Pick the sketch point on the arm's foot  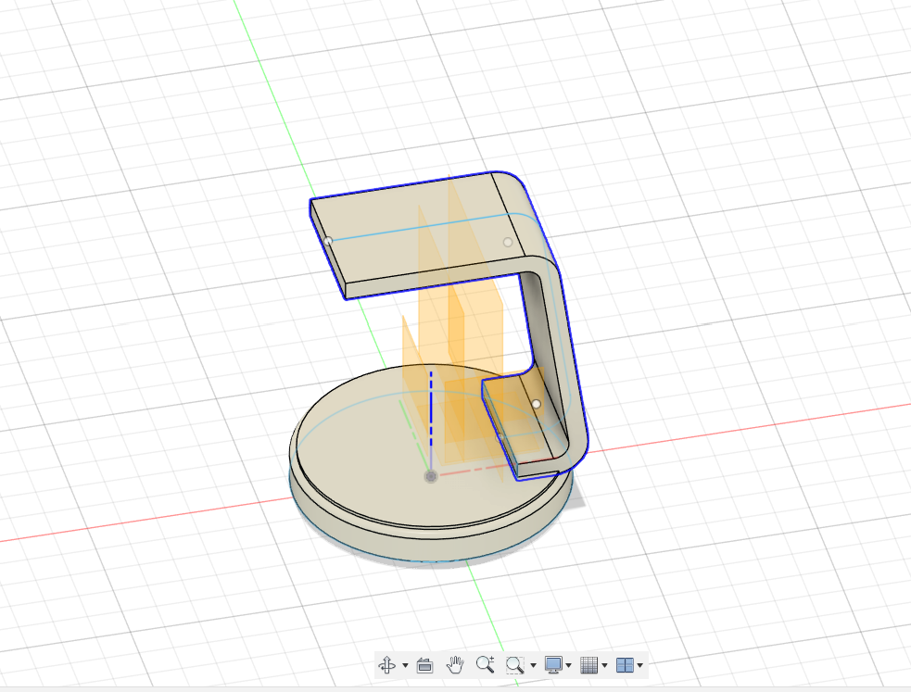coord(537,404)
